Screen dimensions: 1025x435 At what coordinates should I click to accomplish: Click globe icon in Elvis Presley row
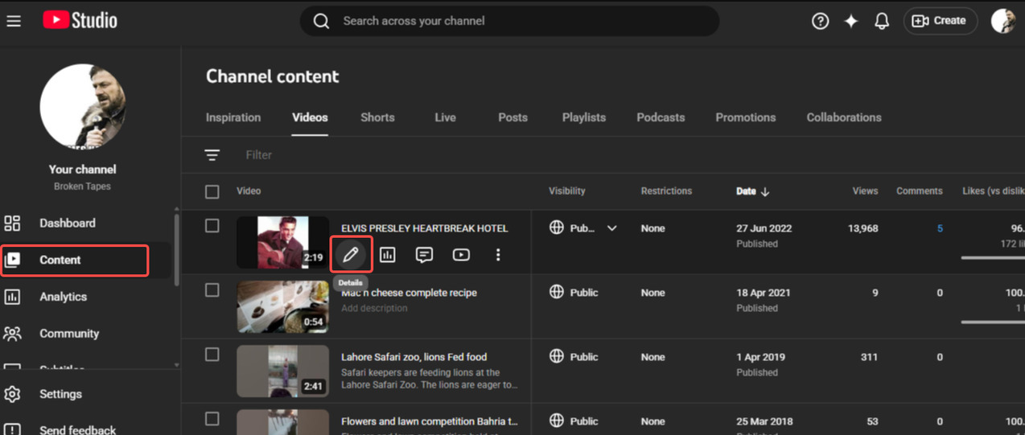coord(556,228)
